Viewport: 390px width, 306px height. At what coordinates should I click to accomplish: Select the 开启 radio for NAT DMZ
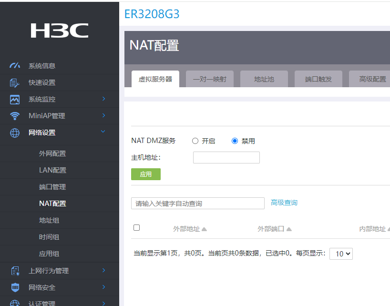195,141
